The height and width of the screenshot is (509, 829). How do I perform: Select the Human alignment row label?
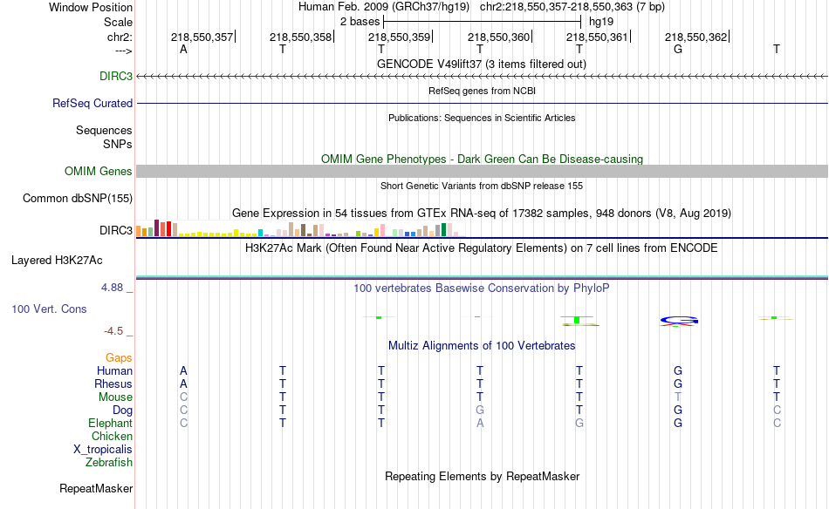point(114,371)
